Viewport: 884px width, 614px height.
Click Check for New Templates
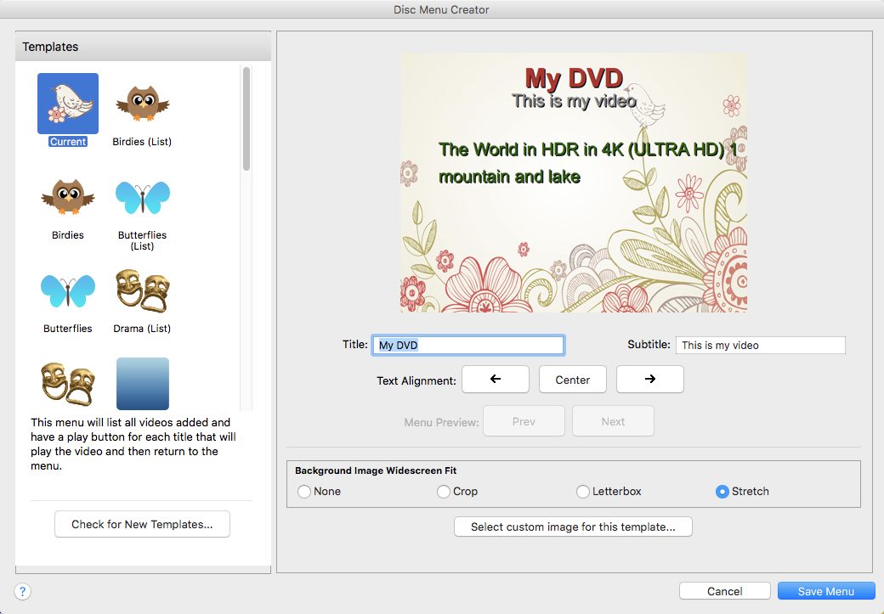(x=141, y=524)
